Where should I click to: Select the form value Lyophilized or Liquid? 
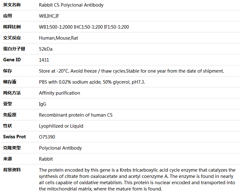click(61, 126)
